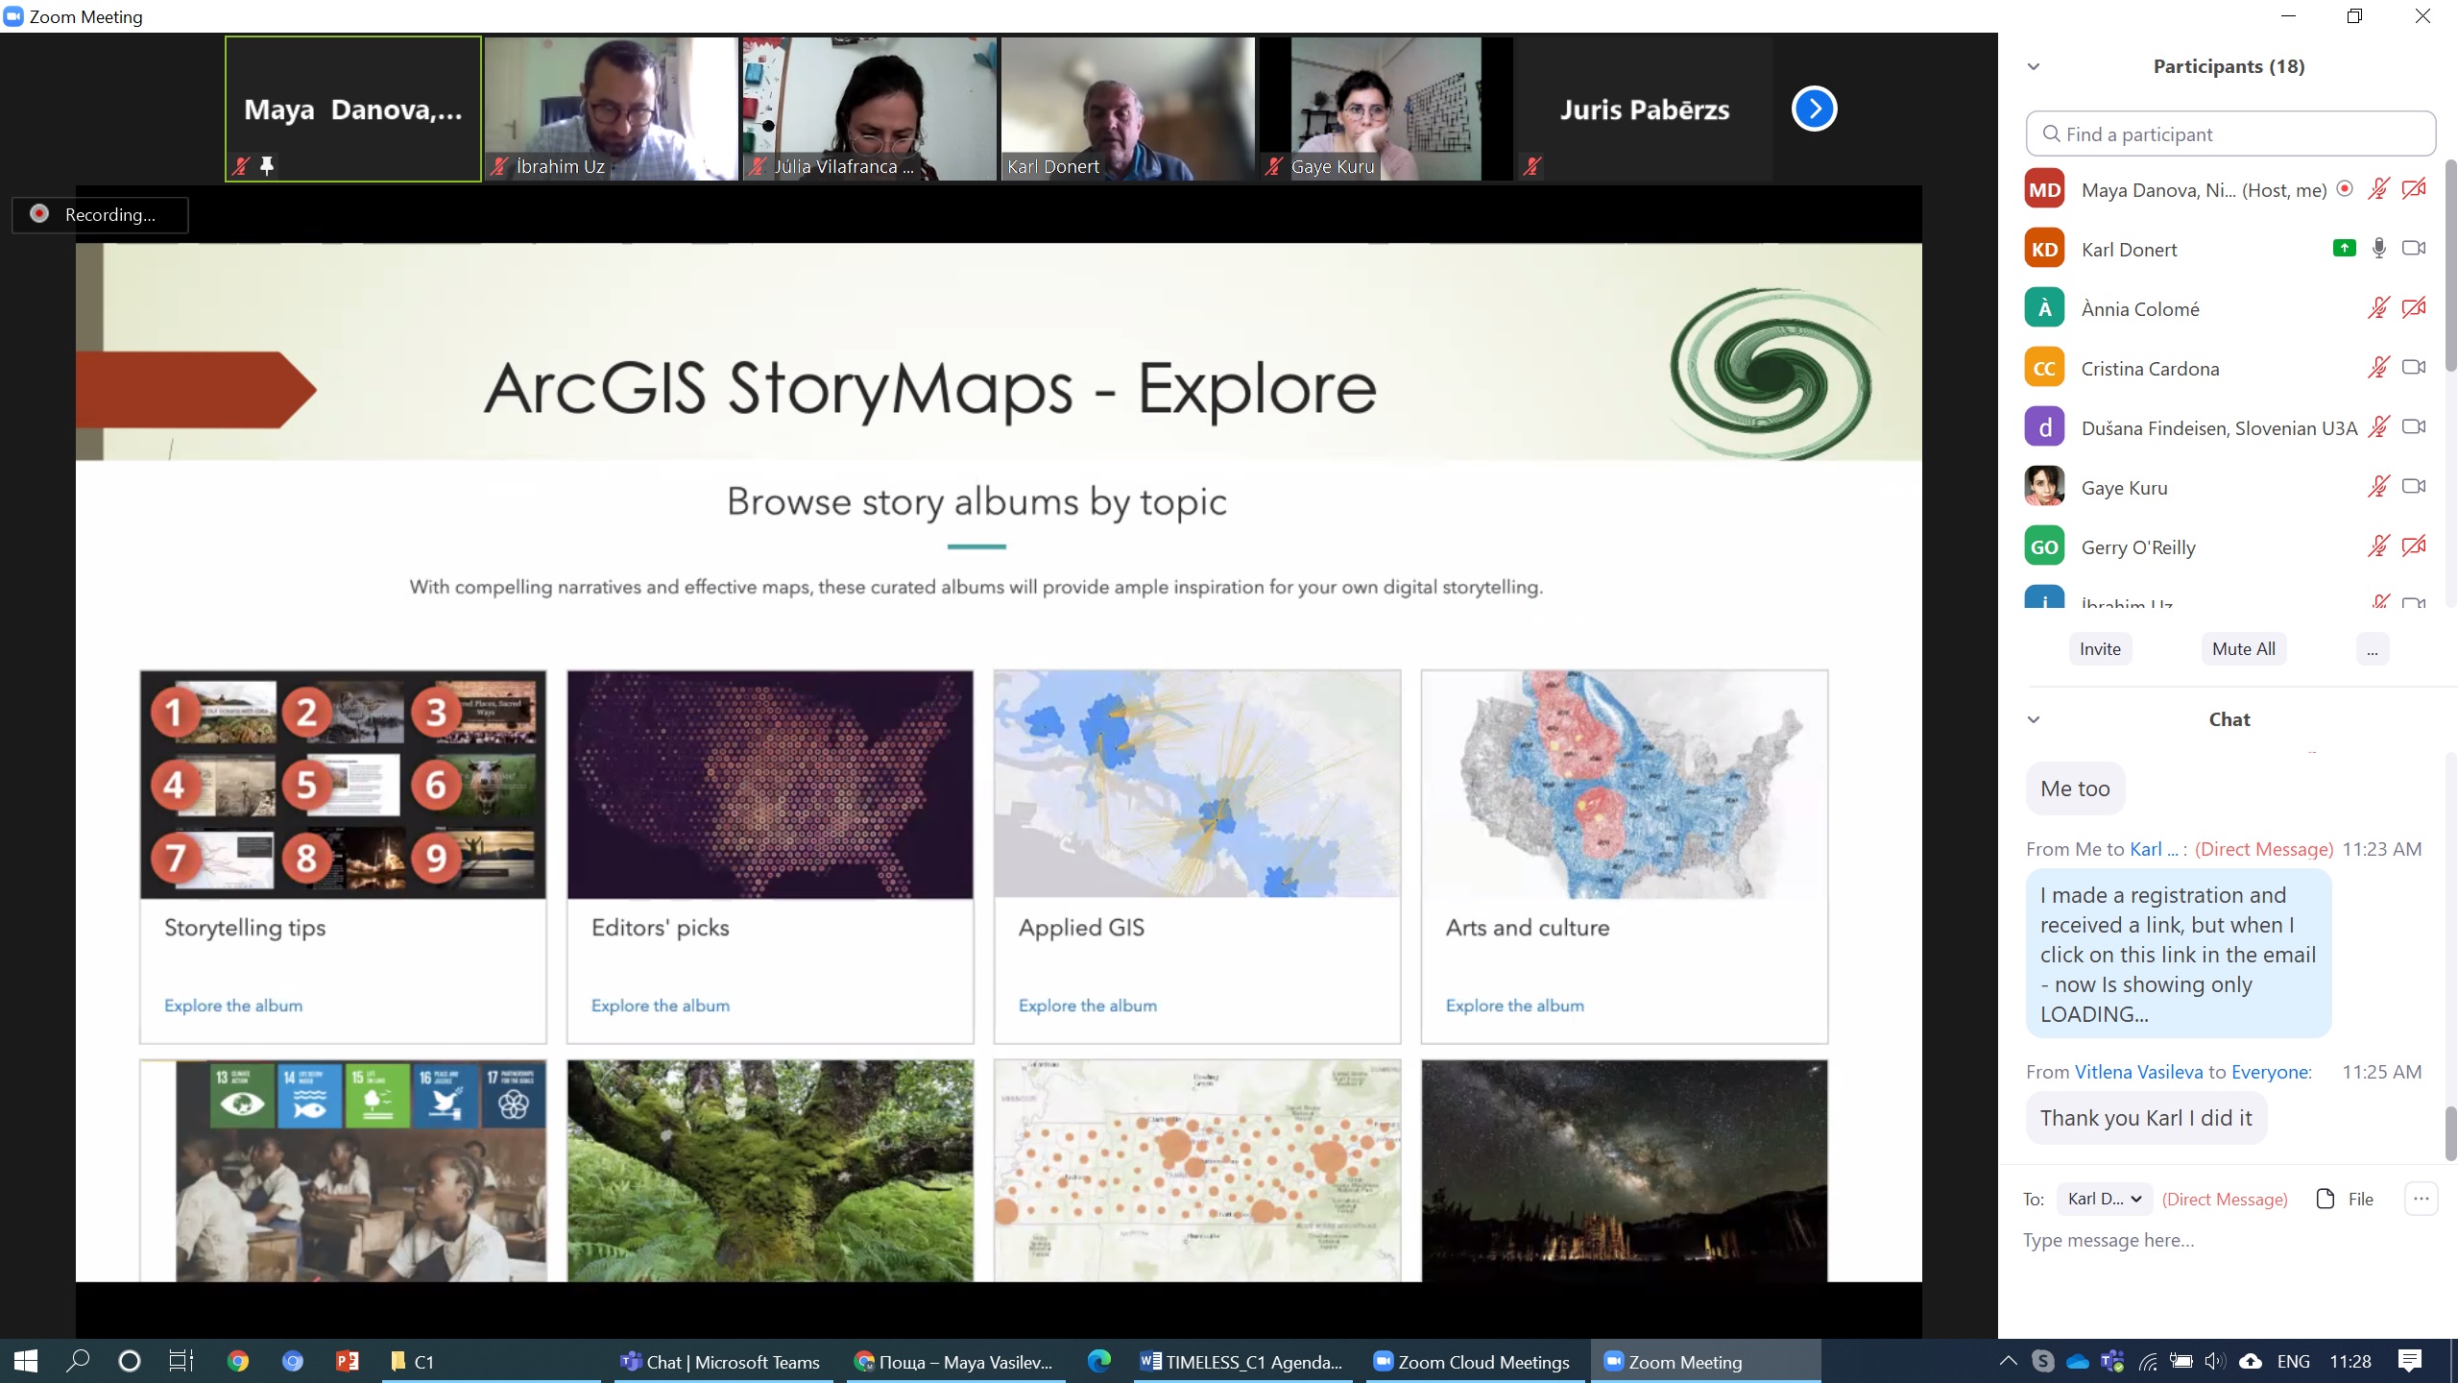Open the chat recipient dropdown Karl D...

[2104, 1199]
